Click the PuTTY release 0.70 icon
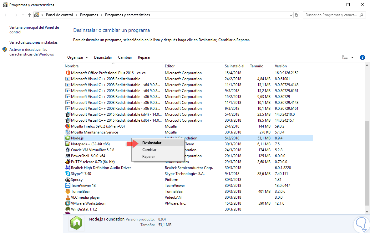Viewport: 370px width, 233px height. pos(68,162)
